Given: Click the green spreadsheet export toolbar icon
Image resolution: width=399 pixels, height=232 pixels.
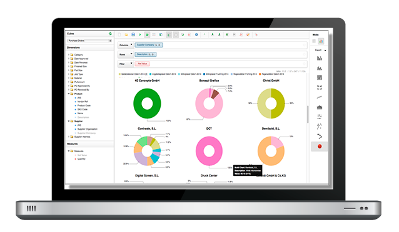Looking at the screenshot, I should tap(227, 34).
